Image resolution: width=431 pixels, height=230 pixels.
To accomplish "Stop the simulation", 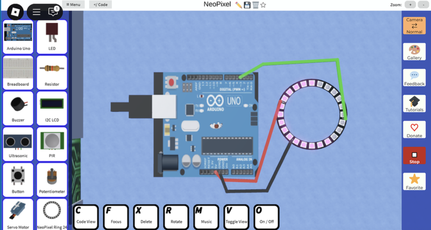I will click(414, 155).
